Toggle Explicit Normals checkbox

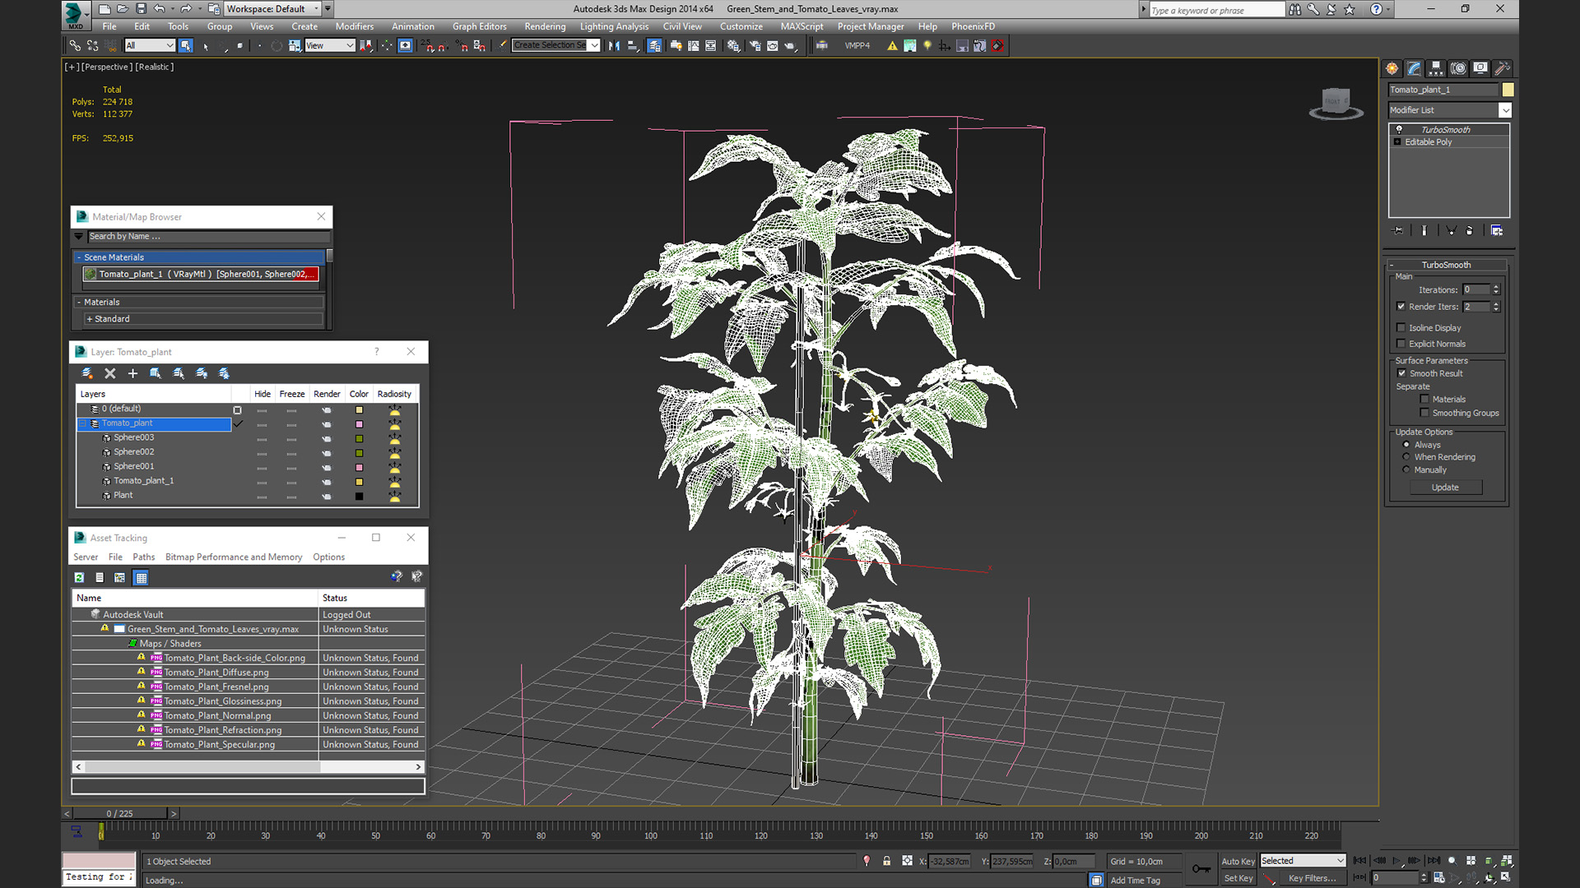tap(1401, 344)
